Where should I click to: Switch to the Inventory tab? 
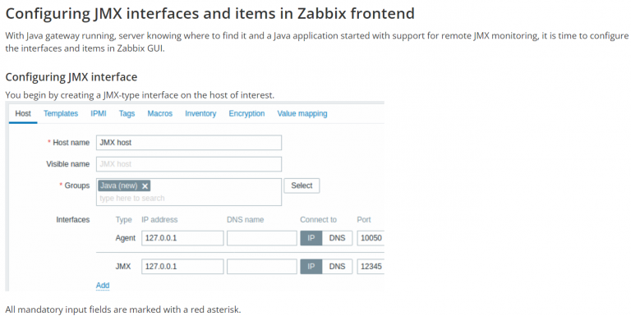200,114
